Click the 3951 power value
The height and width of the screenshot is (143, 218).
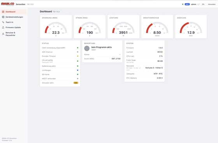(123, 33)
